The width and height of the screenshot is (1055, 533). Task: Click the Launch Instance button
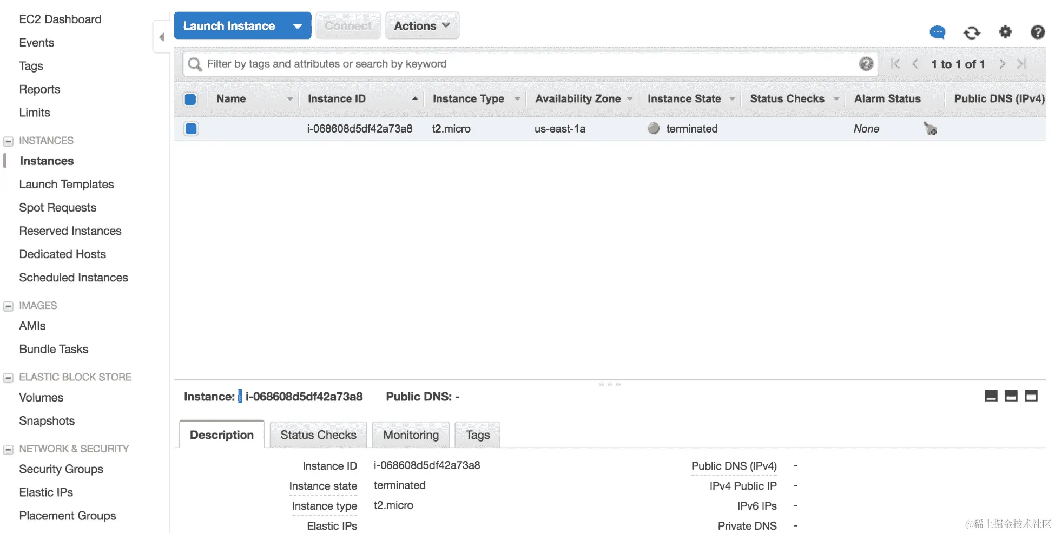point(229,26)
